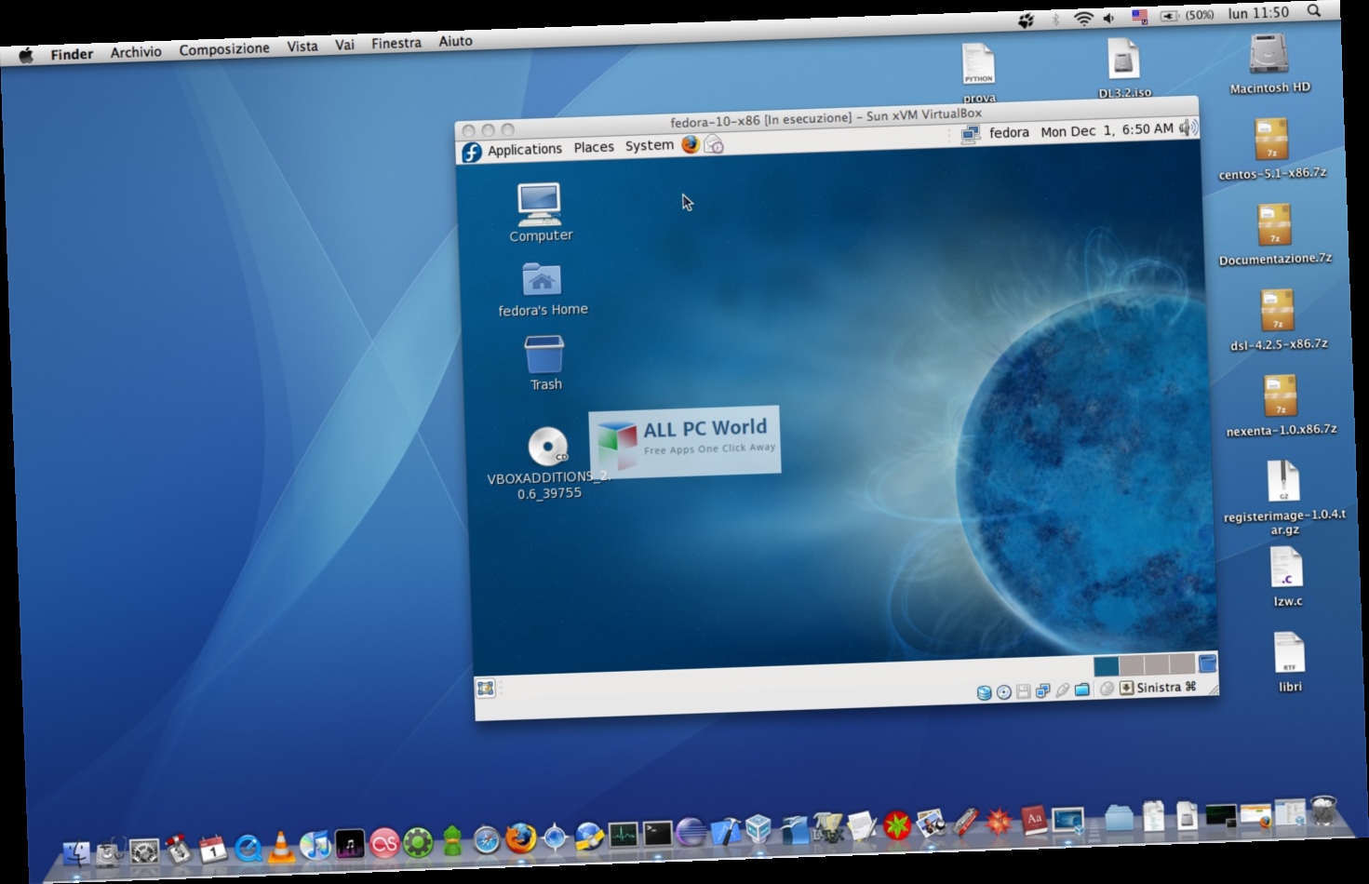This screenshot has height=884, width=1369.
Task: Open the Archivio menu in macOS menu bar
Action: pos(136,52)
